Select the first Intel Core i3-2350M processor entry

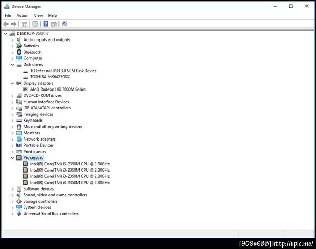70,164
